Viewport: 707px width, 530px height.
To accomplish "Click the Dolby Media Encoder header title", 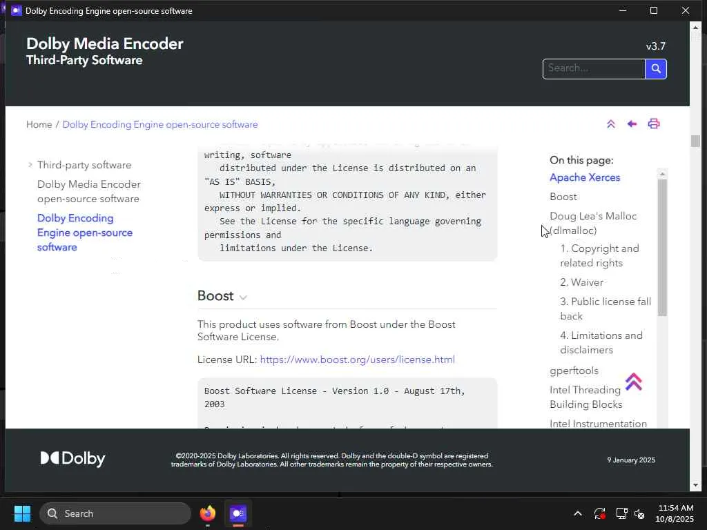I will pos(105,43).
